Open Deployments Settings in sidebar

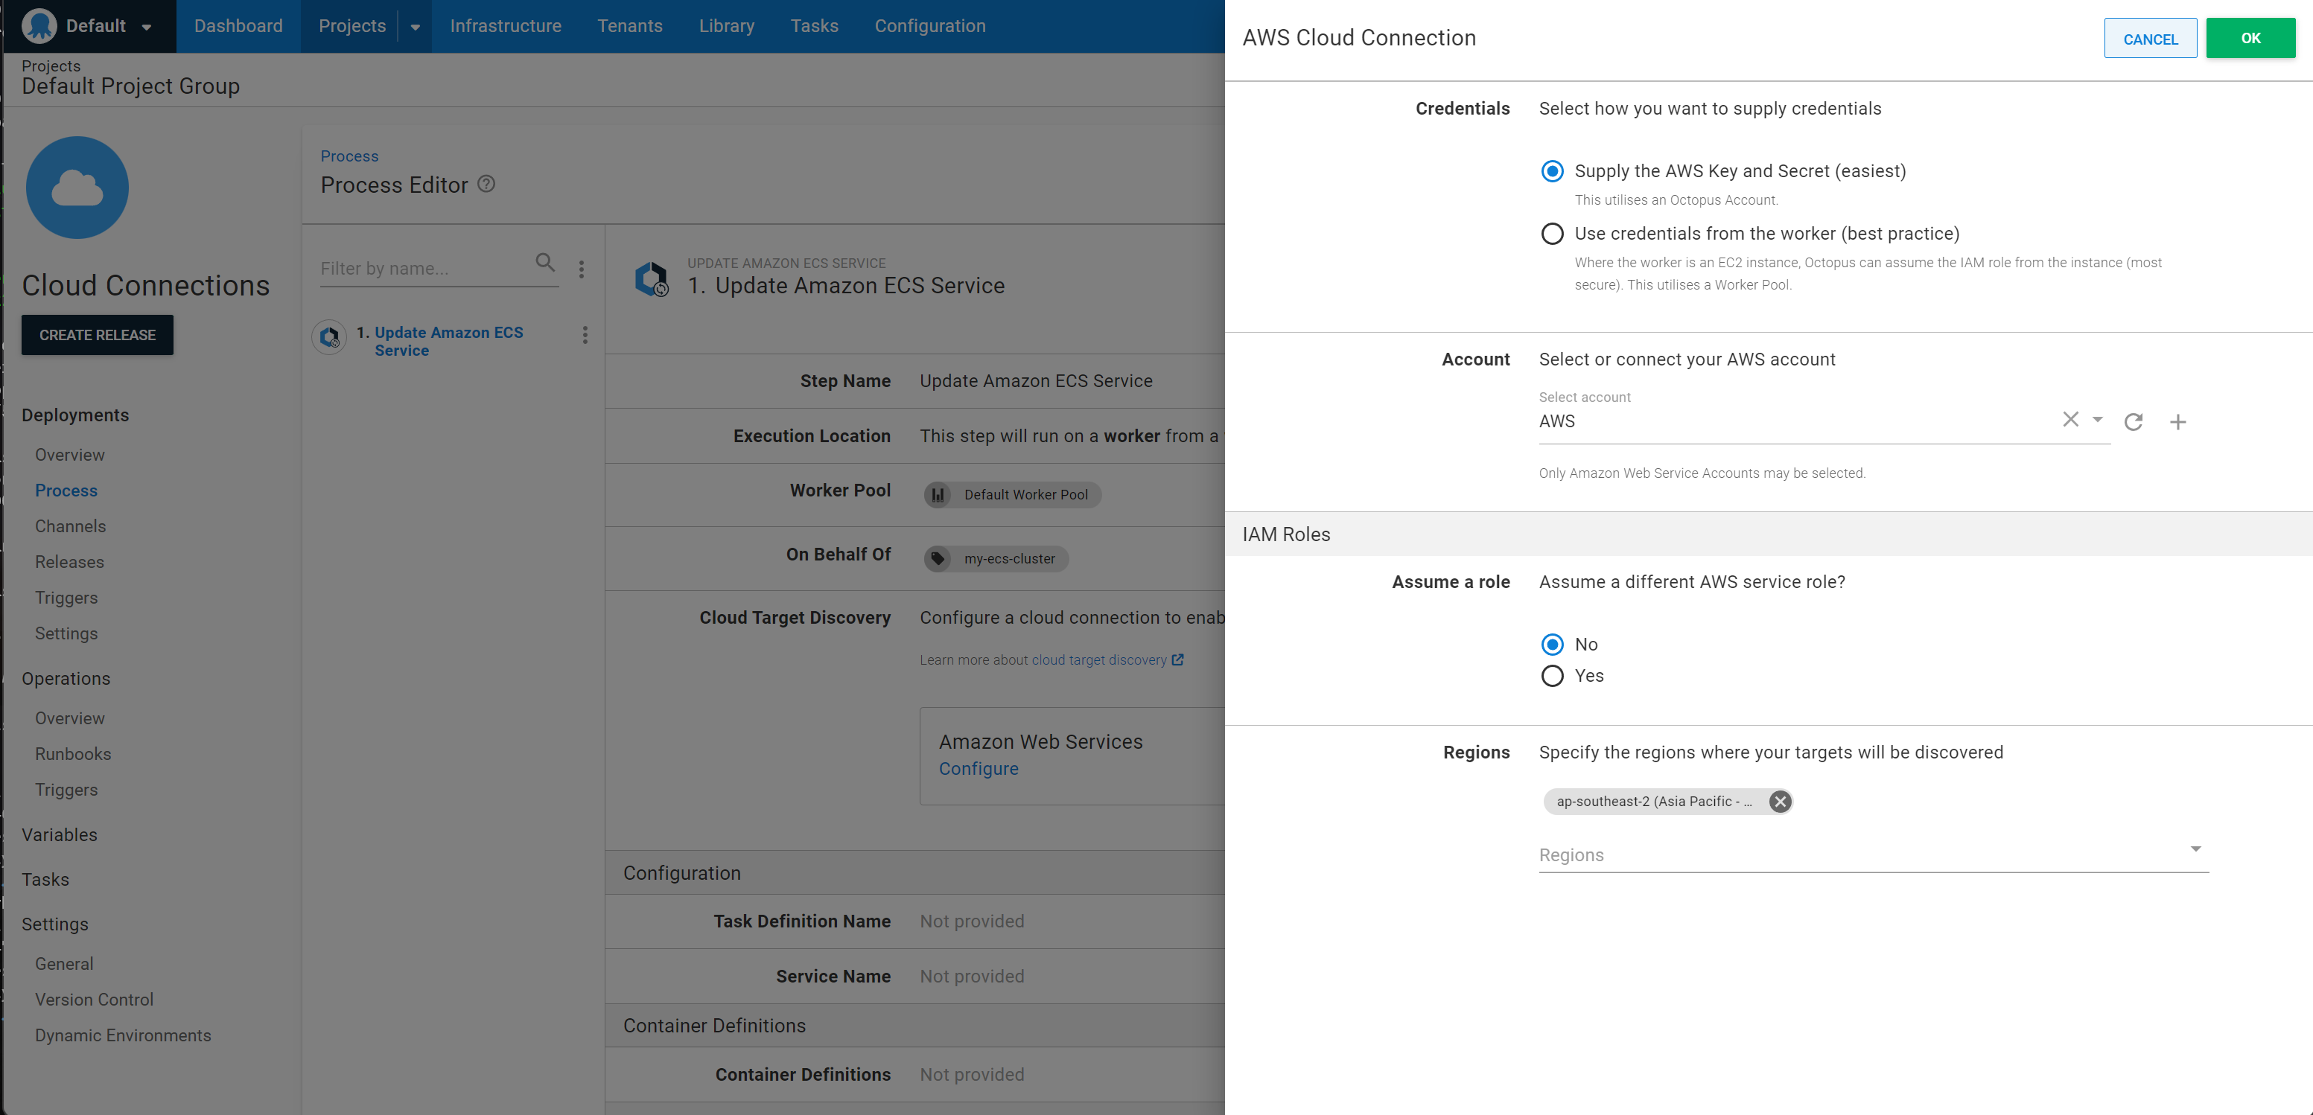pos(66,634)
